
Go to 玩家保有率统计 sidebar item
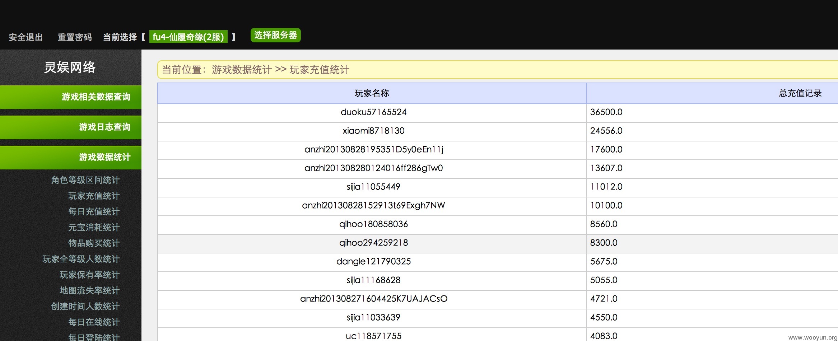(x=89, y=275)
